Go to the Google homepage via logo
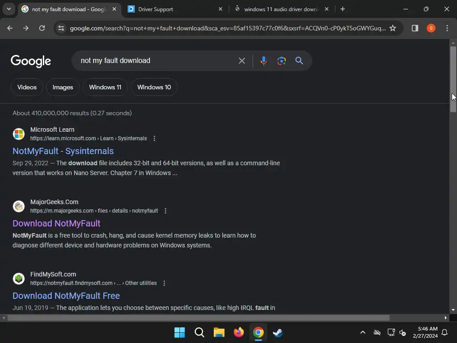Screen dimensions: 457x343 click(x=31, y=61)
